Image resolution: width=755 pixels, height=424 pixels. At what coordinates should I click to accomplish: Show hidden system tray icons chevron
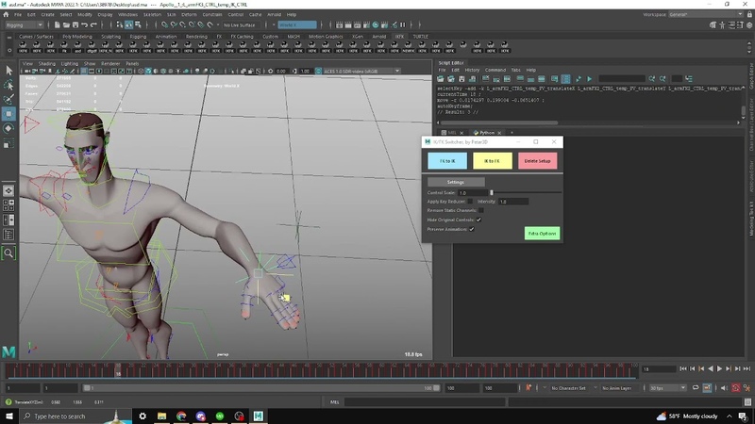tap(729, 416)
